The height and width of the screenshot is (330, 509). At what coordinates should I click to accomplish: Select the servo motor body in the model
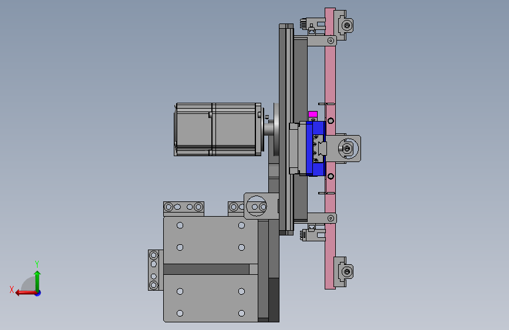(x=217, y=130)
